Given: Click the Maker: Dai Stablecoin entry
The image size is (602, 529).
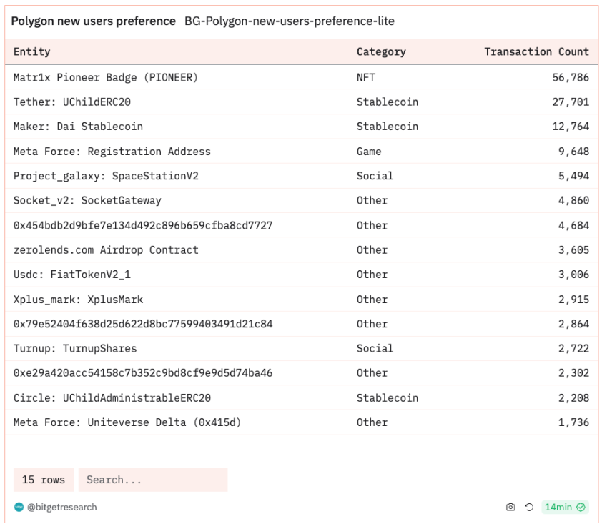Looking at the screenshot, I should 79,127.
